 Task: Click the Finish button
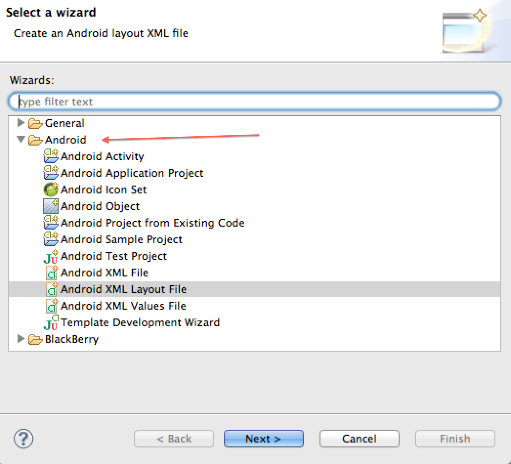[455, 439]
